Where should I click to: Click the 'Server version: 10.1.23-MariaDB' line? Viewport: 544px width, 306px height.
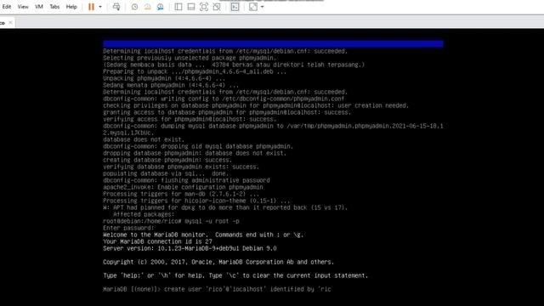coord(190,248)
